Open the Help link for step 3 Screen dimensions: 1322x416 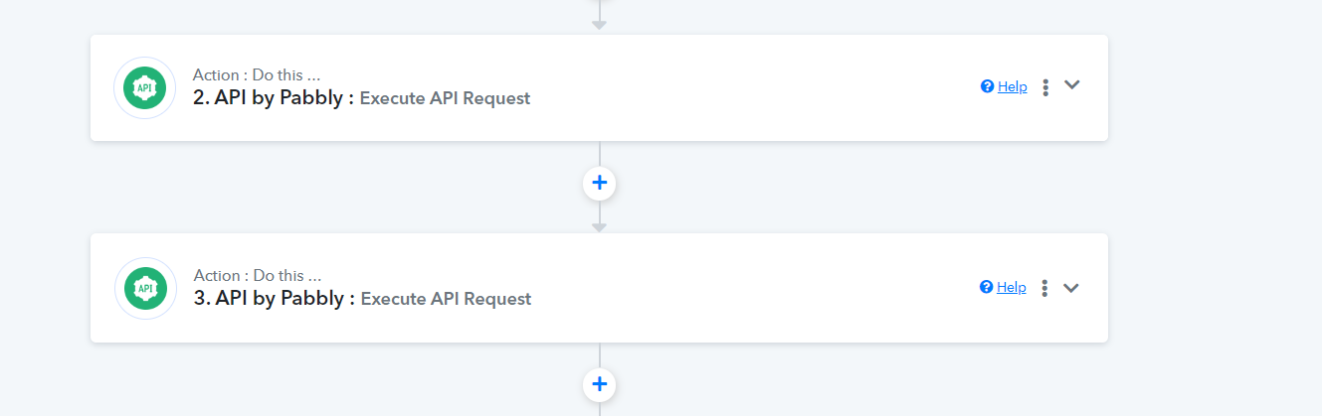point(1012,287)
